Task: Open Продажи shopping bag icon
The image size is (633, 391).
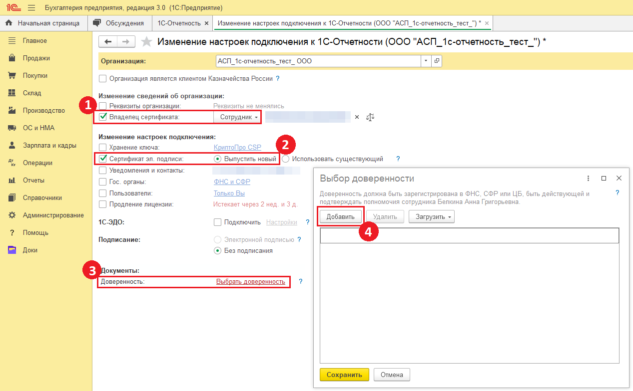Action: [x=12, y=58]
